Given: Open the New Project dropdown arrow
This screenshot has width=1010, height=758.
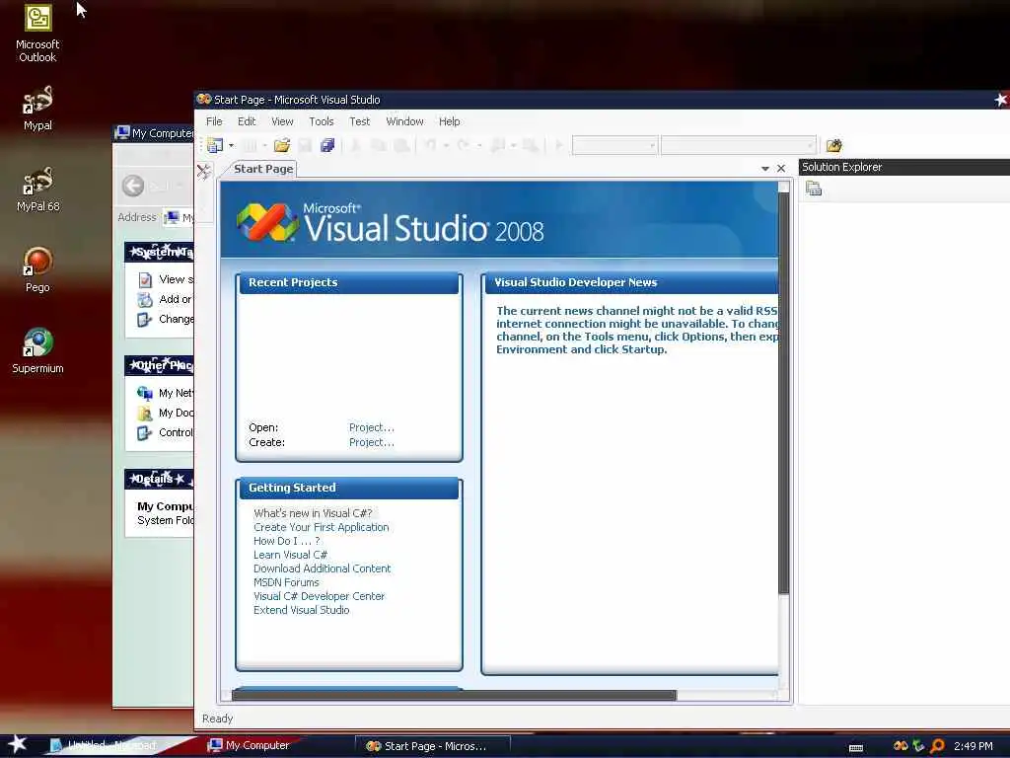Looking at the screenshot, I should point(231,146).
